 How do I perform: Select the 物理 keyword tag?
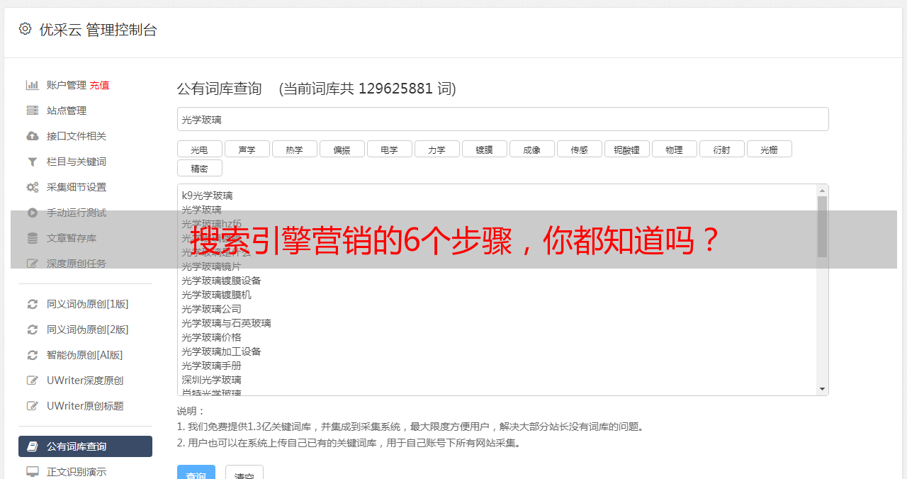pos(675,149)
